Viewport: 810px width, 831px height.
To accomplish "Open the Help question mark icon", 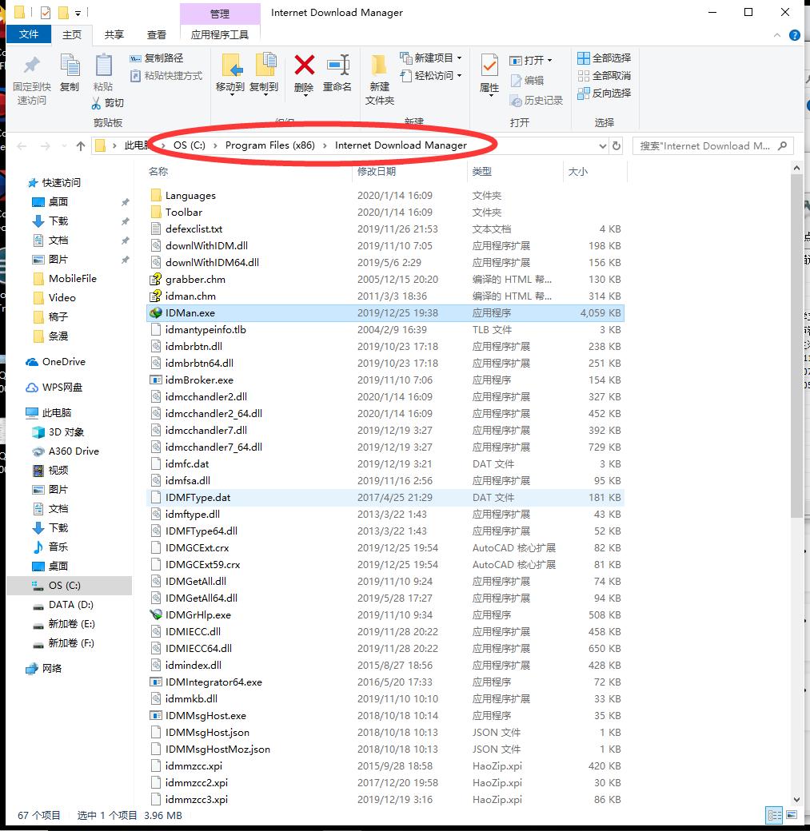I will pyautogui.click(x=795, y=35).
